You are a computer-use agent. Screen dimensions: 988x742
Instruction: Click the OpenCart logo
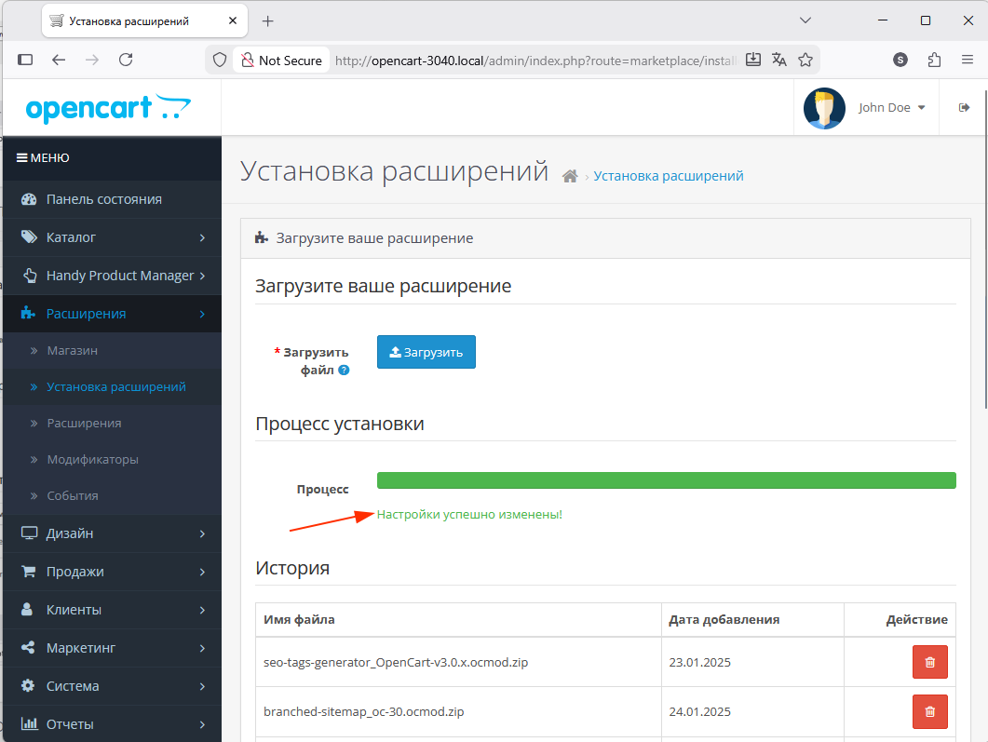[x=108, y=108]
